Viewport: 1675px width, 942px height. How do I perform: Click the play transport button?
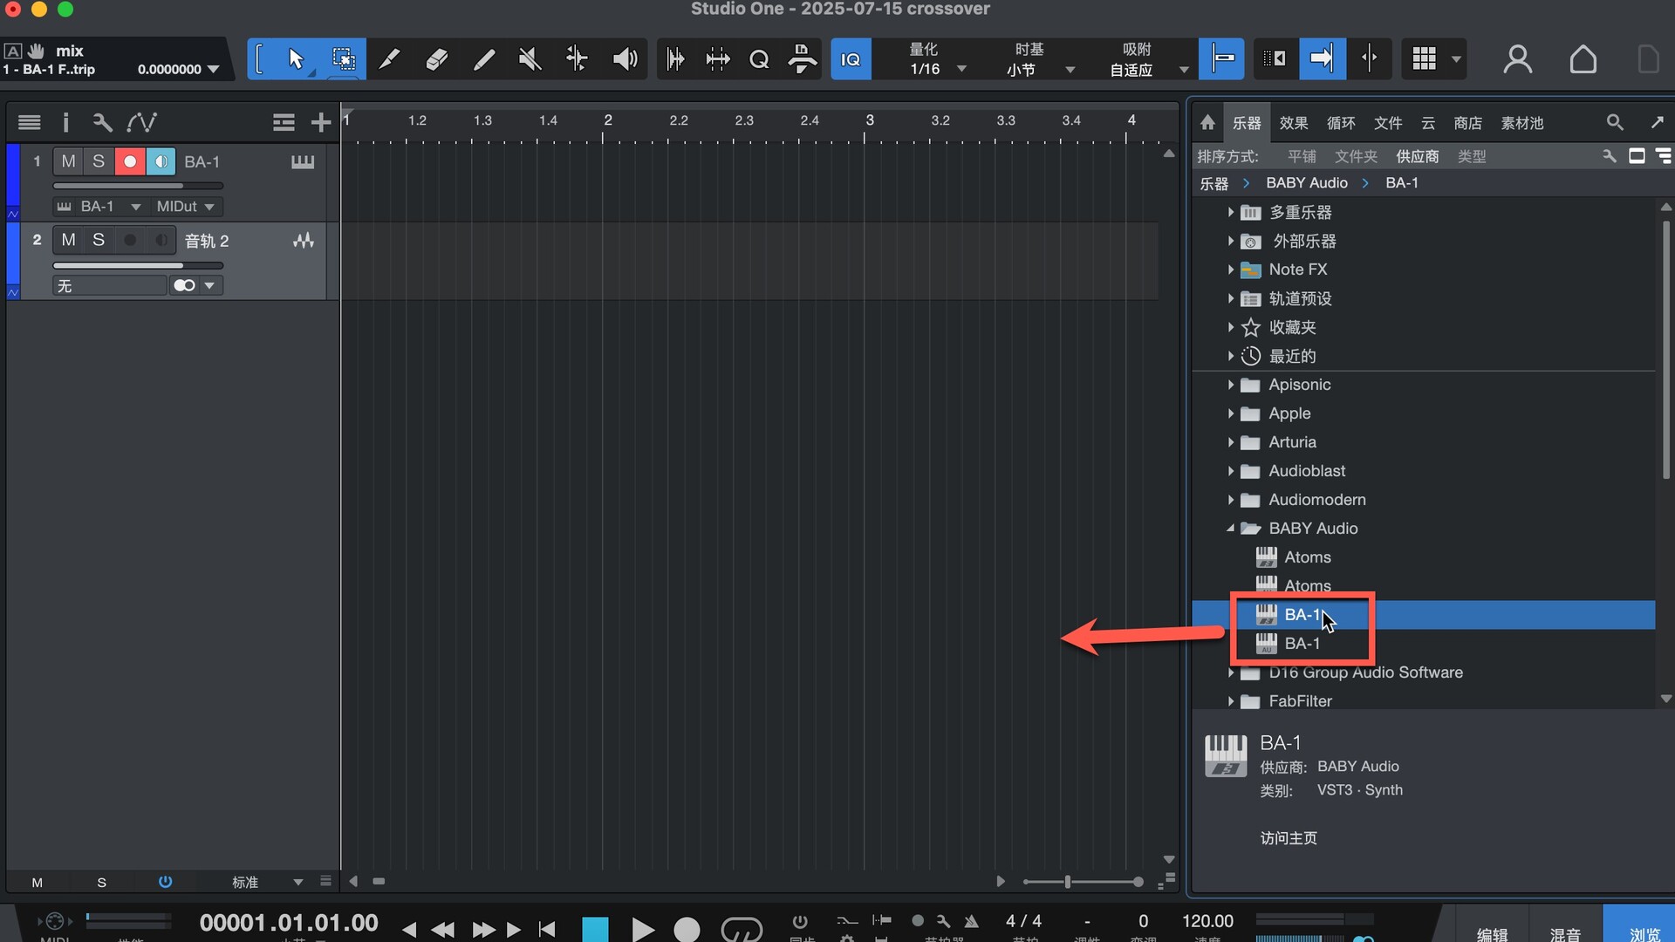click(x=642, y=929)
